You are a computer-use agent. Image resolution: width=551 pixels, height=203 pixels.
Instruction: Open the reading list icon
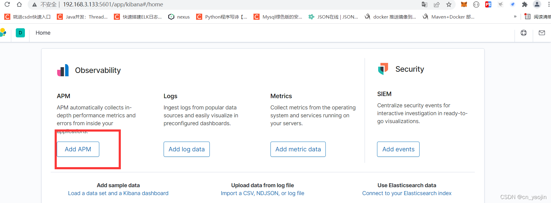(528, 17)
